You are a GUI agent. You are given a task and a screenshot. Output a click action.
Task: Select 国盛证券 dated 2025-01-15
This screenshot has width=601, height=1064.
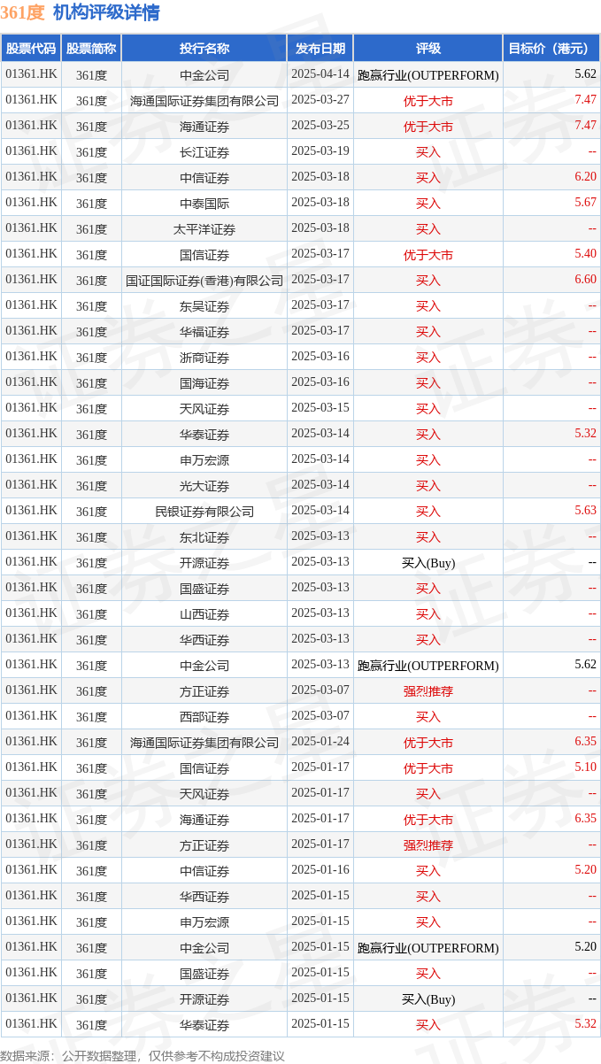pyautogui.click(x=204, y=974)
